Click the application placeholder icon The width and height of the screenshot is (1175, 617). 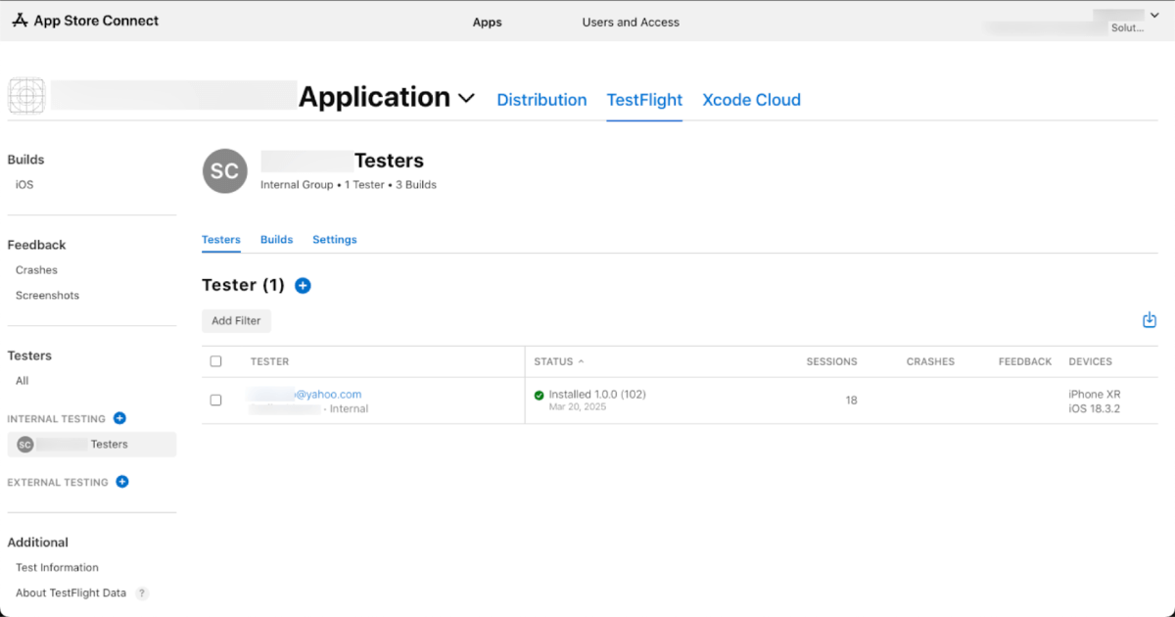(x=26, y=96)
